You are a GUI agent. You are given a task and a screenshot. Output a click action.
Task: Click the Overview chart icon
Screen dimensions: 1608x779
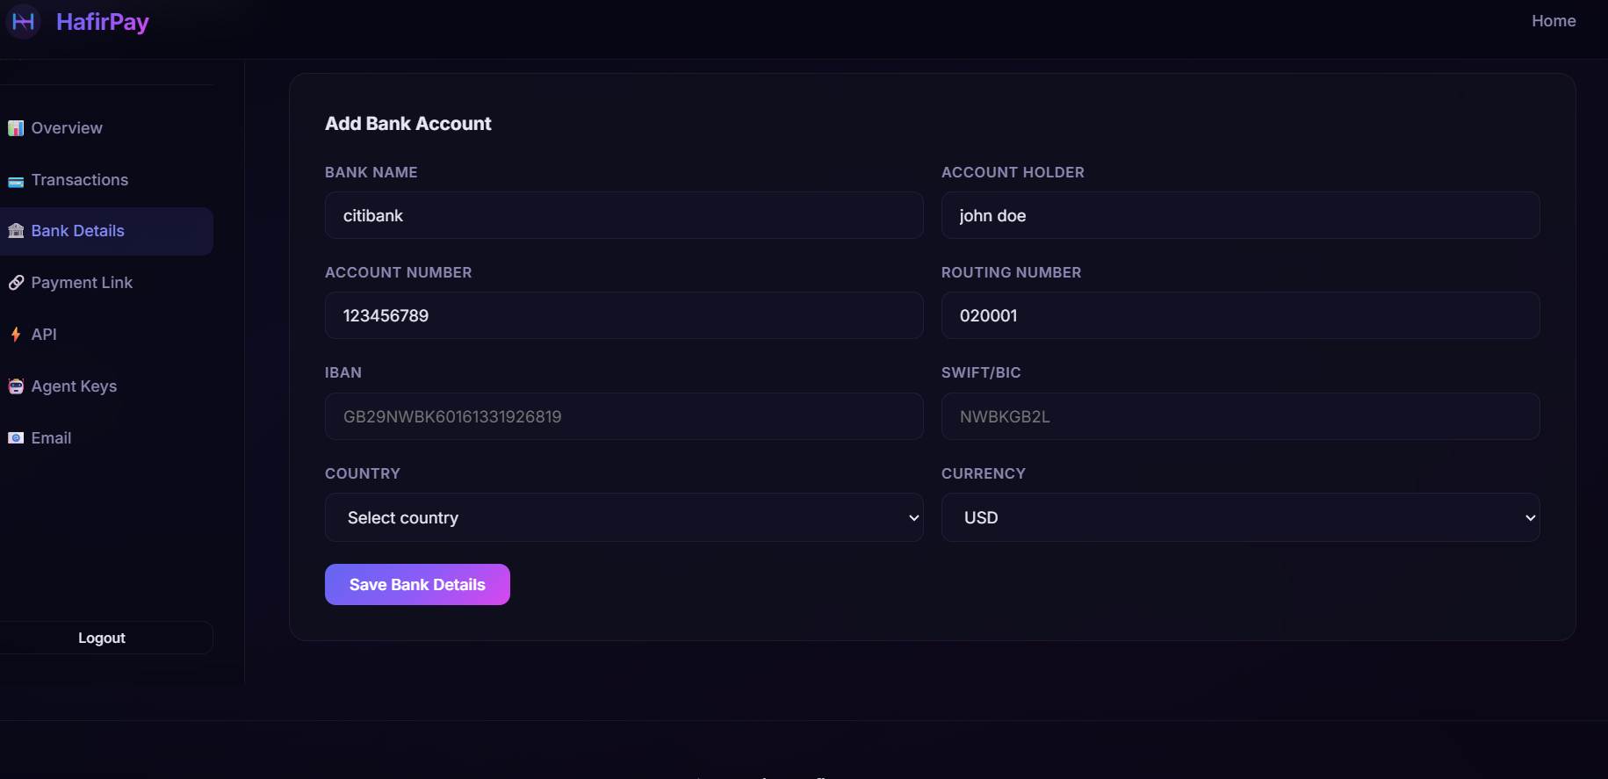pos(16,128)
